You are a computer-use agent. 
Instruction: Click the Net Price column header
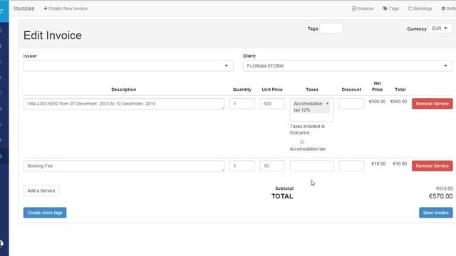pos(377,87)
